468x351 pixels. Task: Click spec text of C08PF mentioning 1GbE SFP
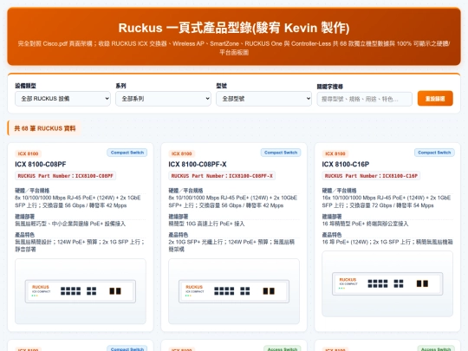(78, 201)
